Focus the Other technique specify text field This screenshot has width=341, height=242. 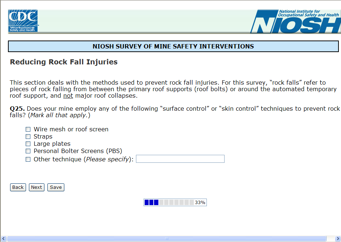point(180,159)
